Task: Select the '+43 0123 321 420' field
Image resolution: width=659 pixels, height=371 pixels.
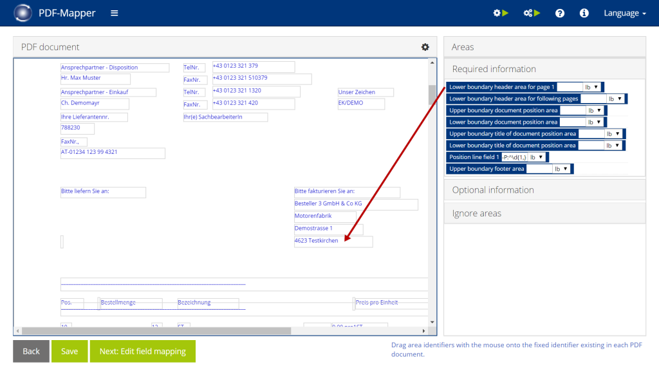Action: pyautogui.click(x=254, y=104)
